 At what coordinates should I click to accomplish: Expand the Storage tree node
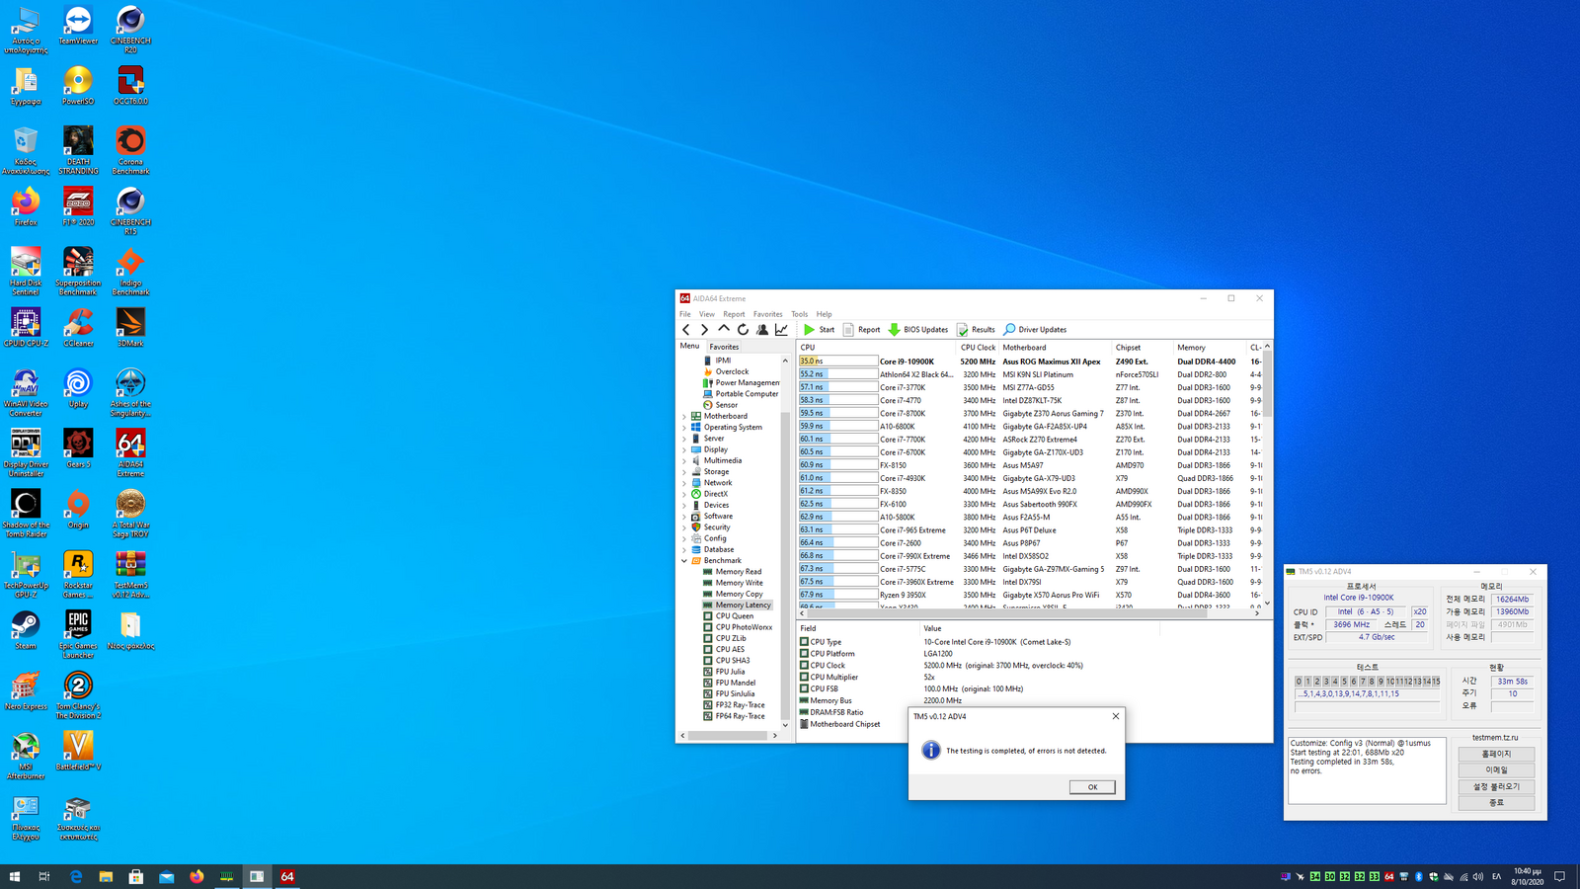(684, 472)
